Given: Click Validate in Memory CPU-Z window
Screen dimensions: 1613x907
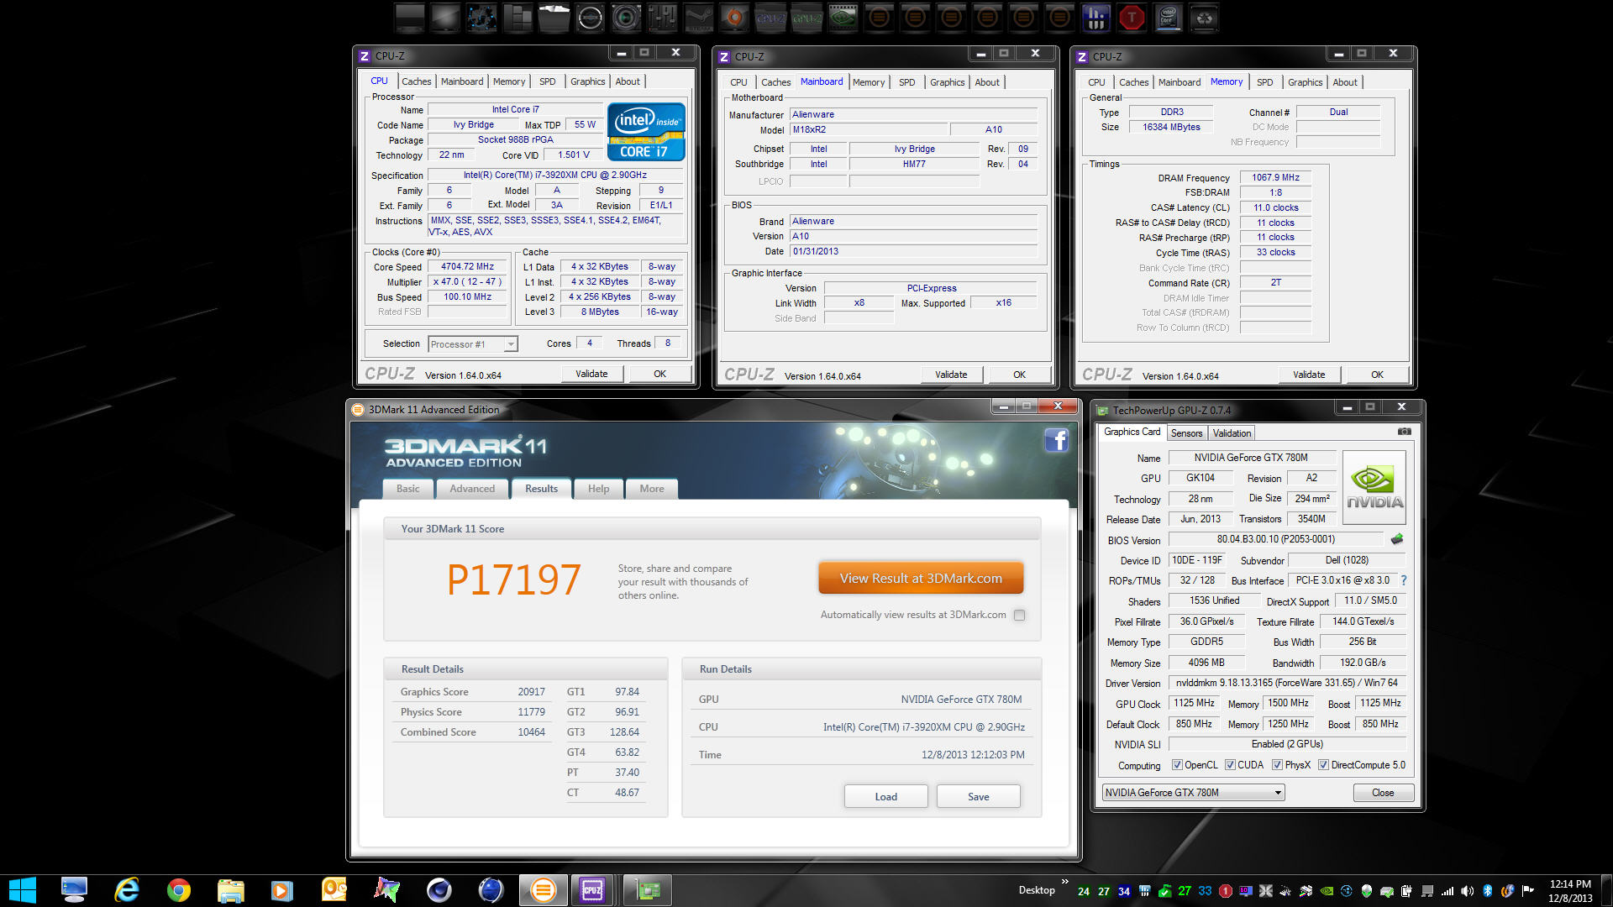Looking at the screenshot, I should pyautogui.click(x=1309, y=375).
